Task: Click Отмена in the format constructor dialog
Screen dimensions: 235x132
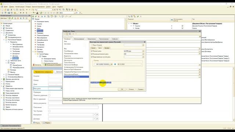Action: point(131,89)
